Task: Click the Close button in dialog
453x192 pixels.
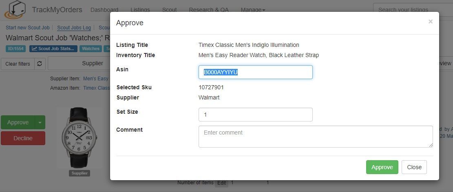Action: click(x=414, y=167)
